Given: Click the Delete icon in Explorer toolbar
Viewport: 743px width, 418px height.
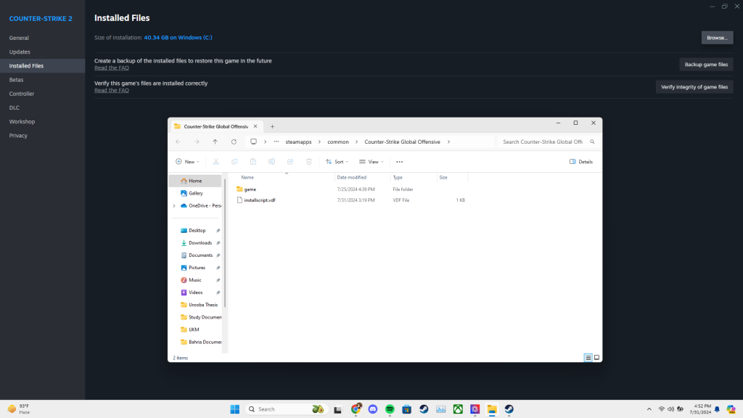Looking at the screenshot, I should tap(308, 161).
